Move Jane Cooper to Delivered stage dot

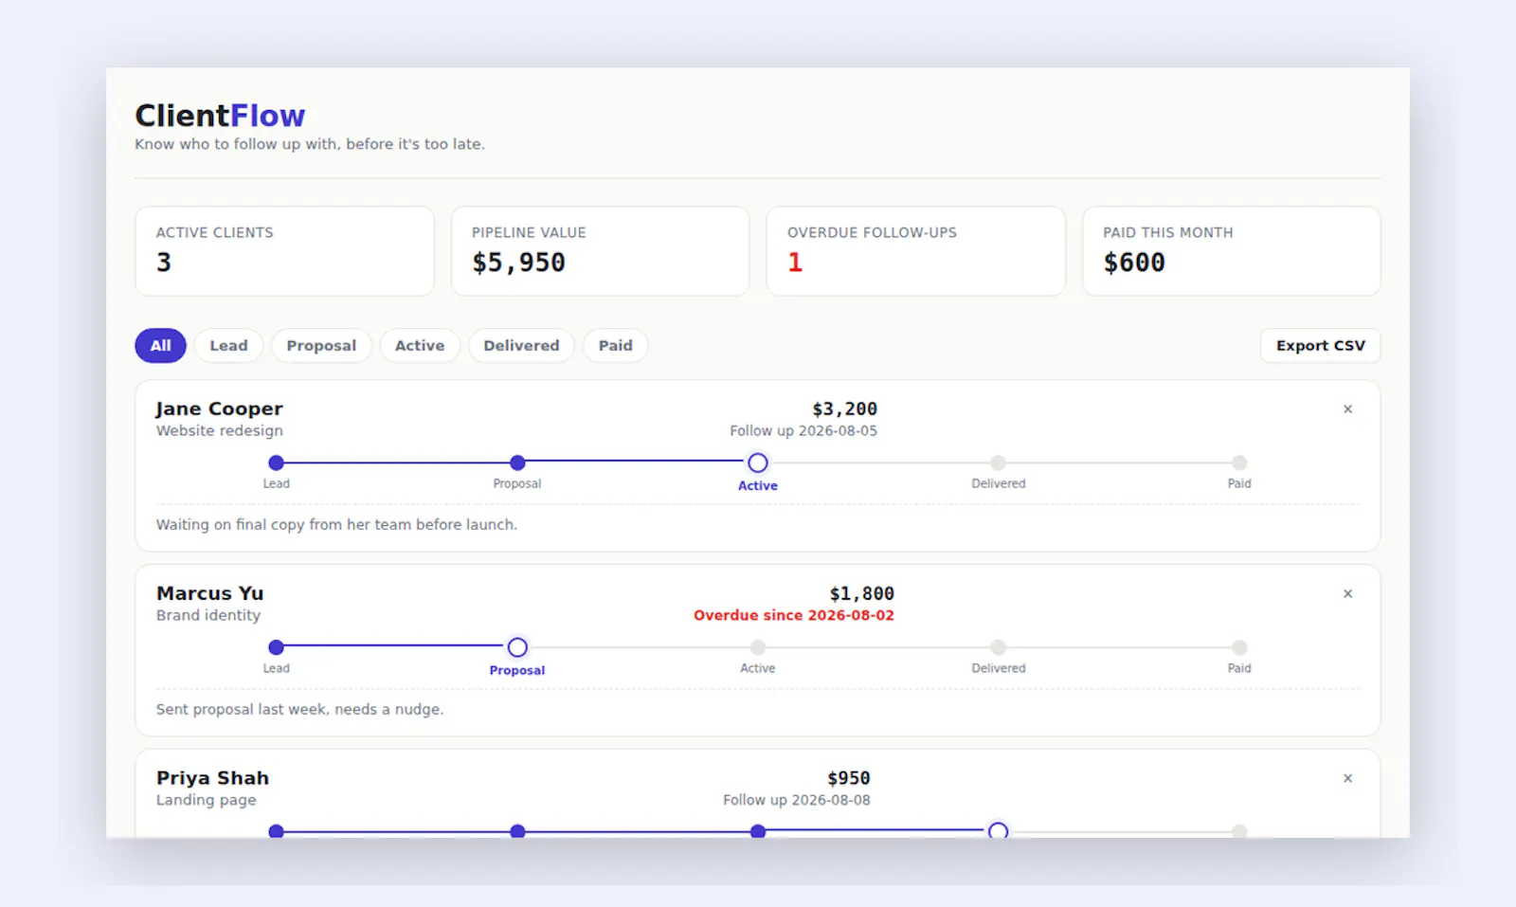click(999, 463)
